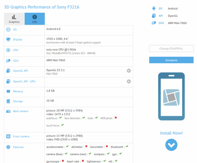Click the CPU chip icon
Screen dimensions: 197x163
click(x=8, y=50)
